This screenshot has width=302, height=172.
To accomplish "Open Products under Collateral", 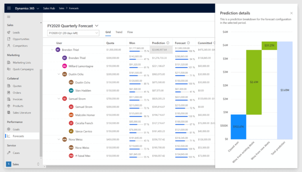I will [x=18, y=106].
